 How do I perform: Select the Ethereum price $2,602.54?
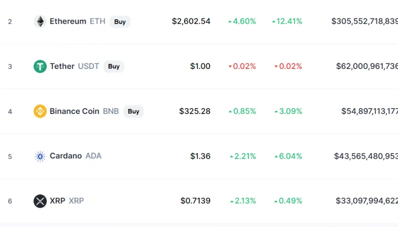(x=191, y=21)
